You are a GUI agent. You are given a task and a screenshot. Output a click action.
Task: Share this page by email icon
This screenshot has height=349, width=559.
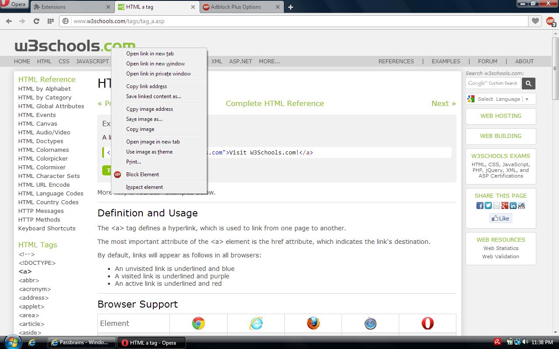click(x=497, y=205)
